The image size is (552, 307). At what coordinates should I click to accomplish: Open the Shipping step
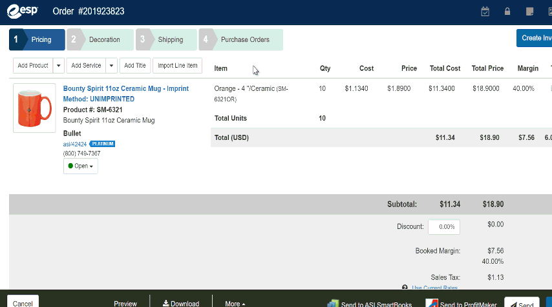pos(166,39)
